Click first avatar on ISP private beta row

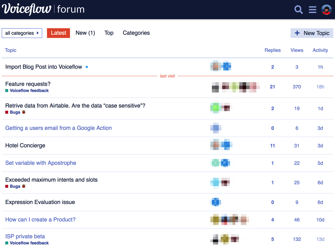pos(215,239)
